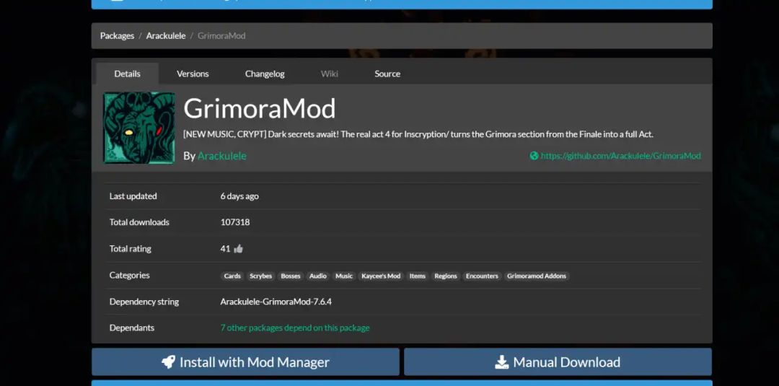Click download icon in Manual Download button
The height and width of the screenshot is (386, 779).
(x=502, y=362)
